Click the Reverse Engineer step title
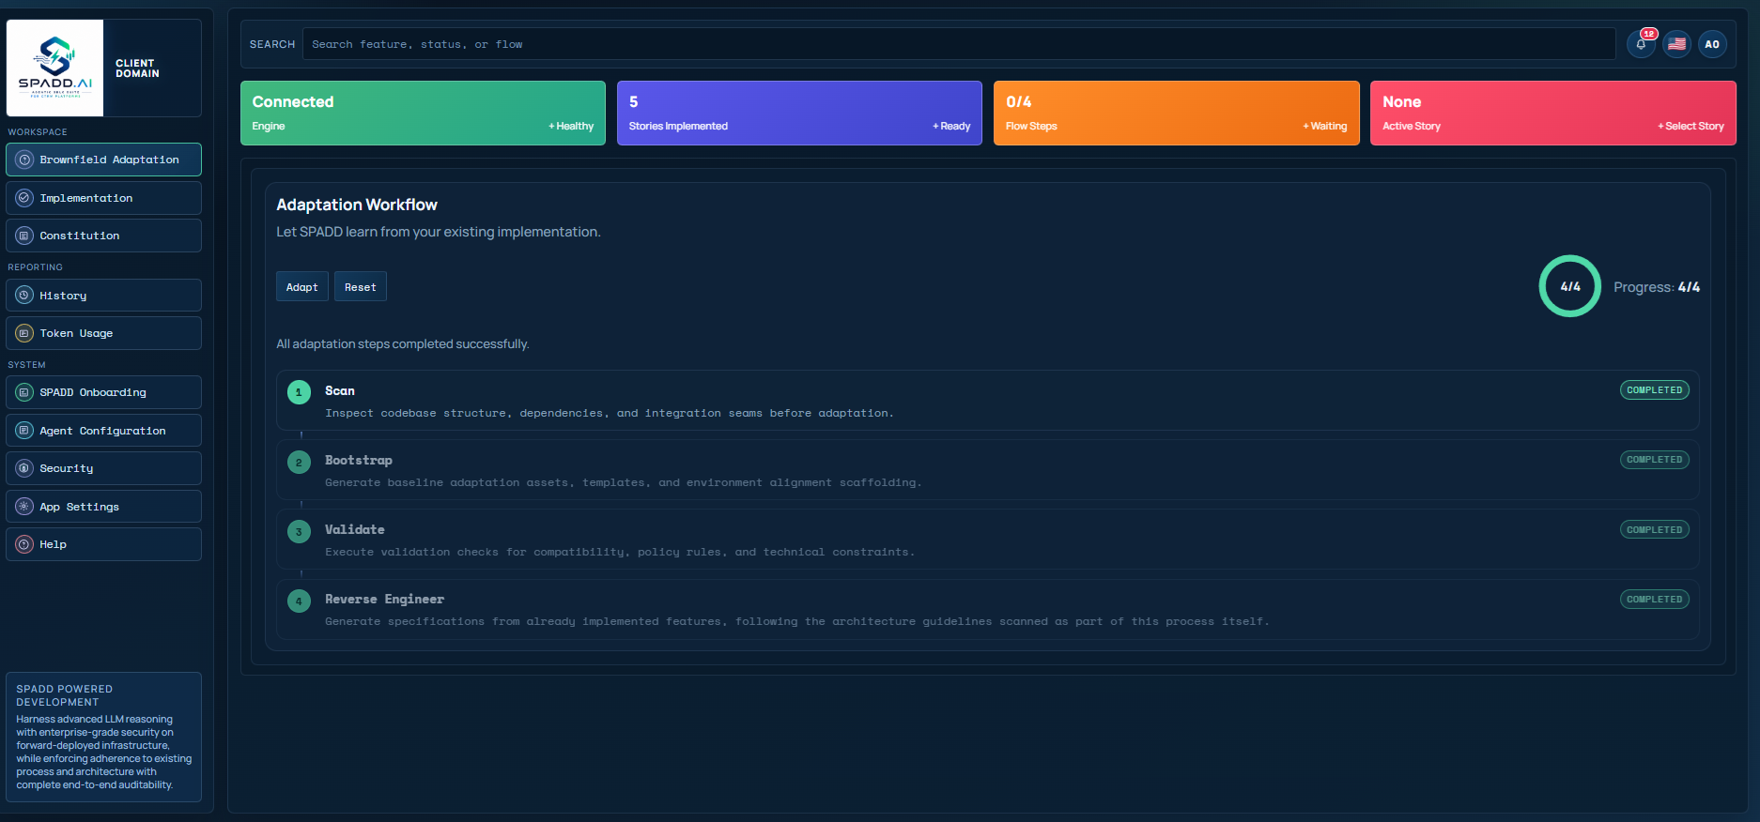The height and width of the screenshot is (822, 1760). click(x=385, y=599)
